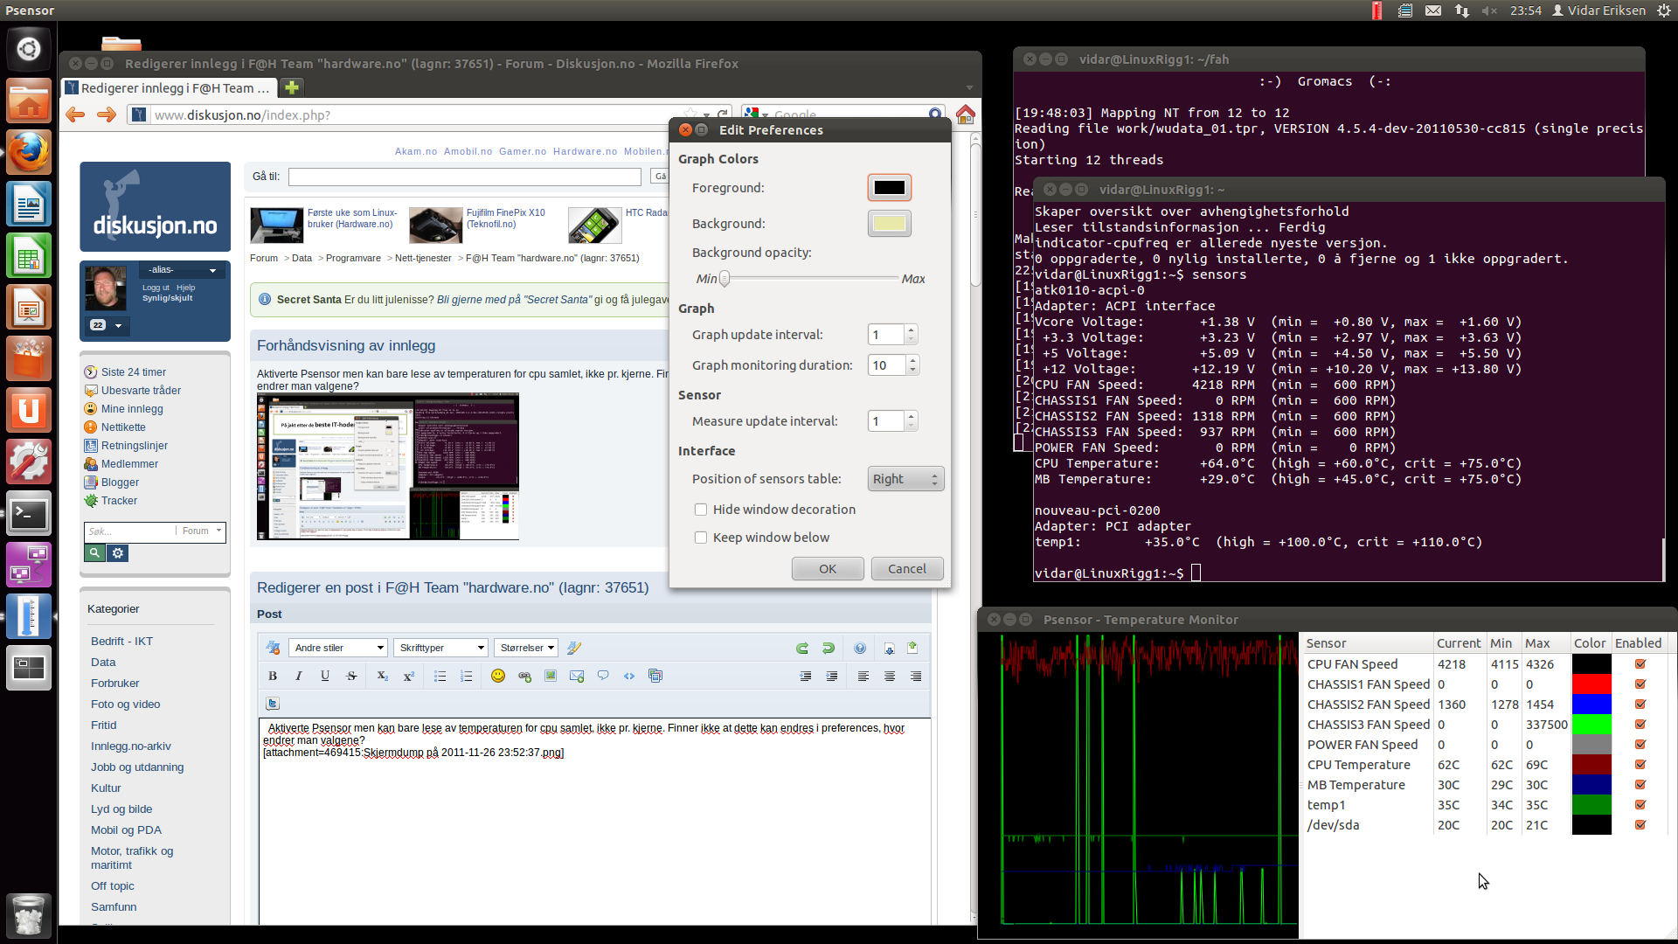
Task: Open the Trash in the launcher
Action: pyautogui.click(x=29, y=914)
